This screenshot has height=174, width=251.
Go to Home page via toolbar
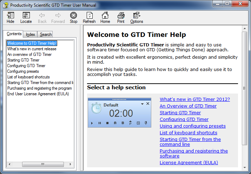pos(105,18)
